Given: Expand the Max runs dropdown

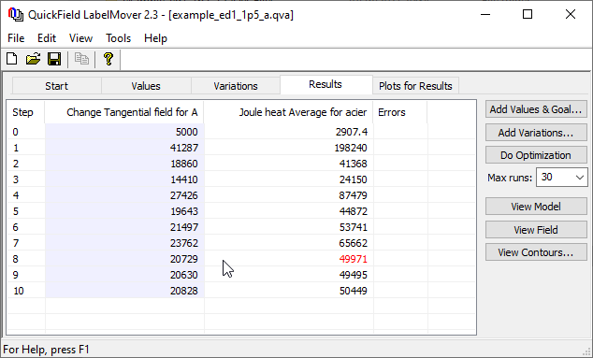Looking at the screenshot, I should click(579, 178).
